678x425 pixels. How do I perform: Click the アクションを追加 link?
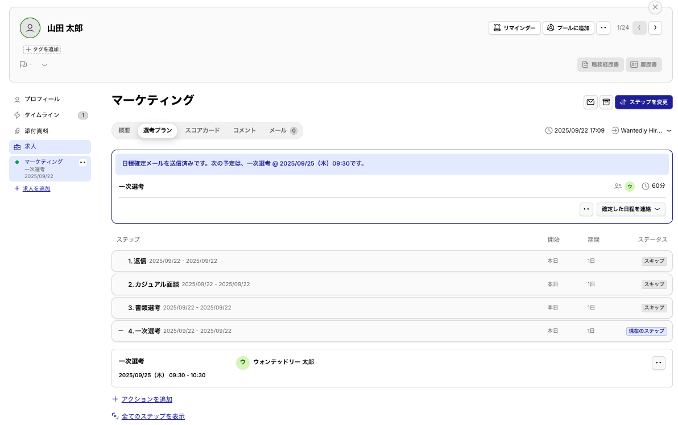pyautogui.click(x=147, y=399)
